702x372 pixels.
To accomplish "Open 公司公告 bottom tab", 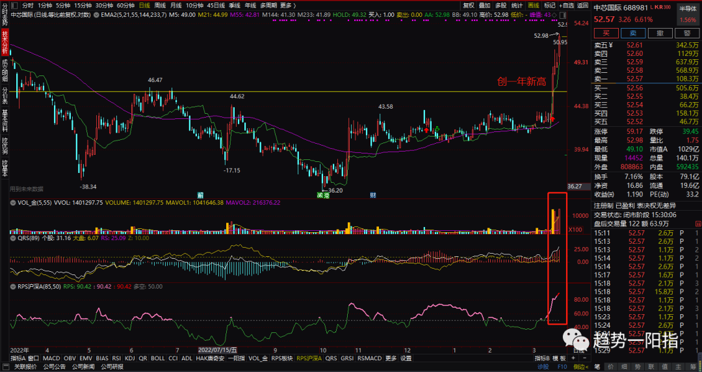I will (54, 367).
